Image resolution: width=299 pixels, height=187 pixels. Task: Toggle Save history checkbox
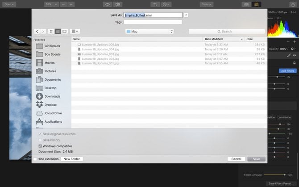click(40, 140)
